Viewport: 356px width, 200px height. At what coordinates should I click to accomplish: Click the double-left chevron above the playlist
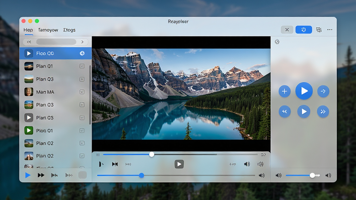(x=29, y=42)
